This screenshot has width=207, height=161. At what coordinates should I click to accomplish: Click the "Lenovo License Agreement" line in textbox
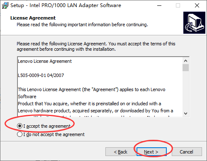[45, 61]
